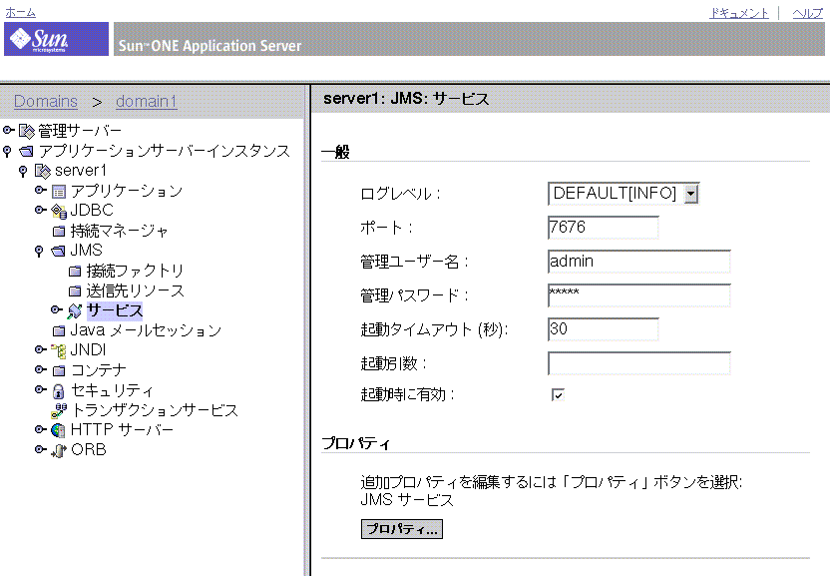Select the アプリケーションサーバーインスタンス tree label

point(165,152)
